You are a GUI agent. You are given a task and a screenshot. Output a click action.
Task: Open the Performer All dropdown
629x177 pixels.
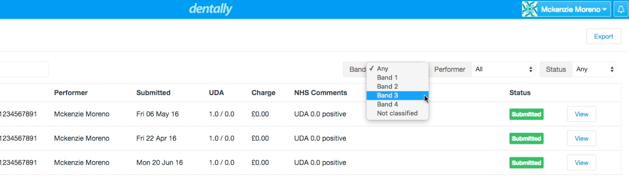click(504, 69)
